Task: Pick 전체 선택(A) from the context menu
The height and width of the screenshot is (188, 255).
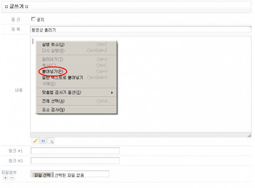Action: [x=54, y=101]
